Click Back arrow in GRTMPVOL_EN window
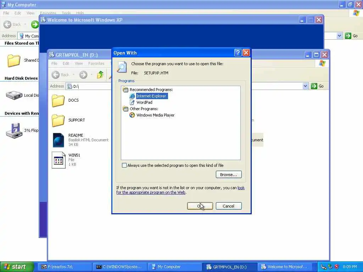Screen dimensions: 363x272 point(56,75)
